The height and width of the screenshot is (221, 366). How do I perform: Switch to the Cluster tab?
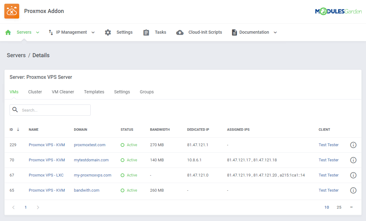(35, 92)
